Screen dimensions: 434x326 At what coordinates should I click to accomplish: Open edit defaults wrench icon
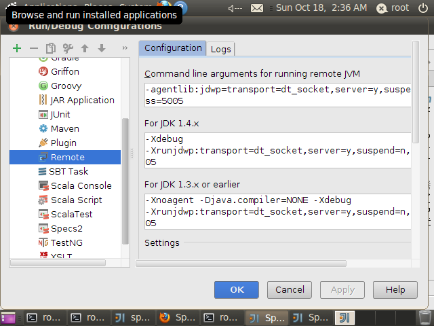pos(68,48)
